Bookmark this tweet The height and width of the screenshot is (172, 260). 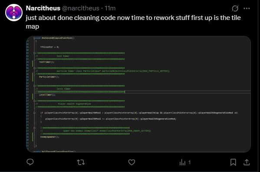point(233,162)
